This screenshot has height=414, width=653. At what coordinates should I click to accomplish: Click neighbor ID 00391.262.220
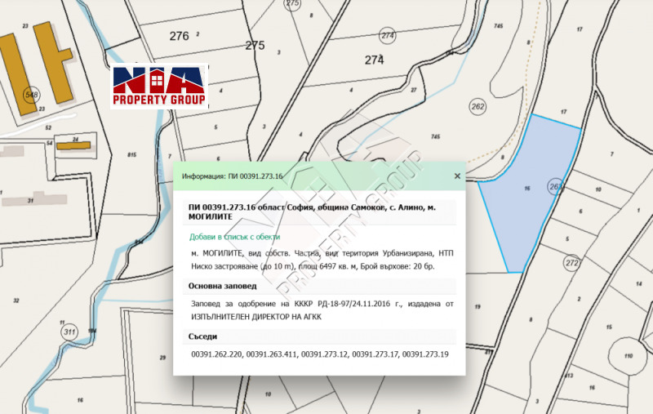(x=216, y=354)
